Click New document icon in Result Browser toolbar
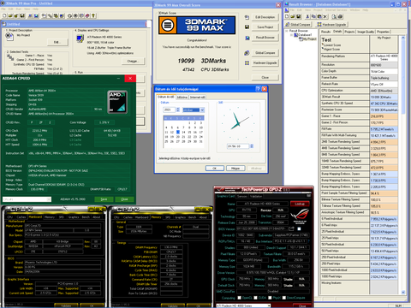The image size is (411, 308). point(287,16)
